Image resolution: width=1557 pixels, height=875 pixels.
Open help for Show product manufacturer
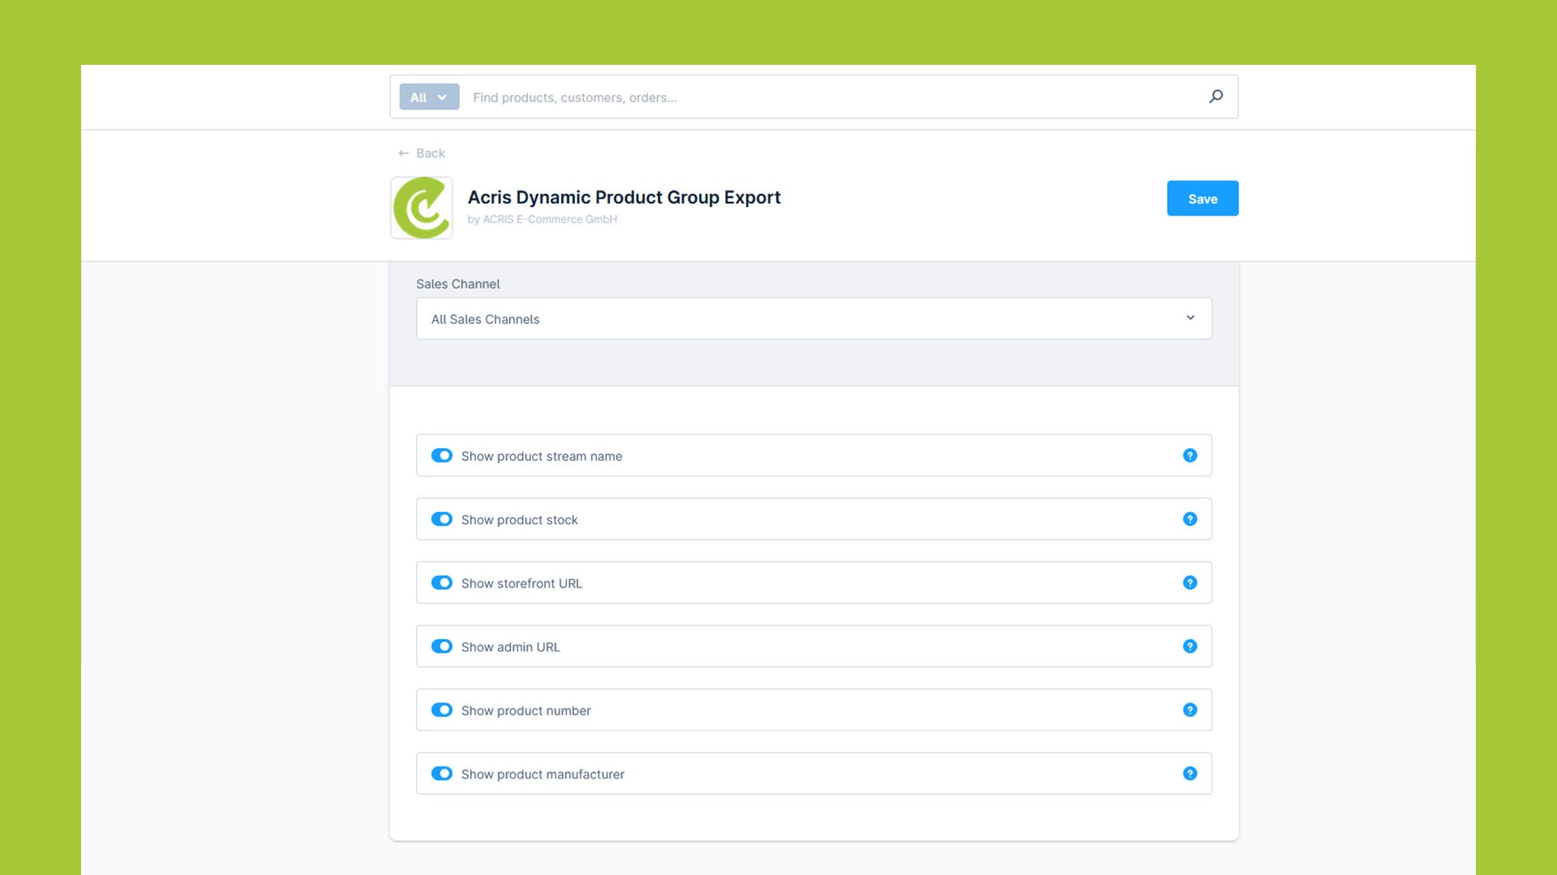[1190, 774]
